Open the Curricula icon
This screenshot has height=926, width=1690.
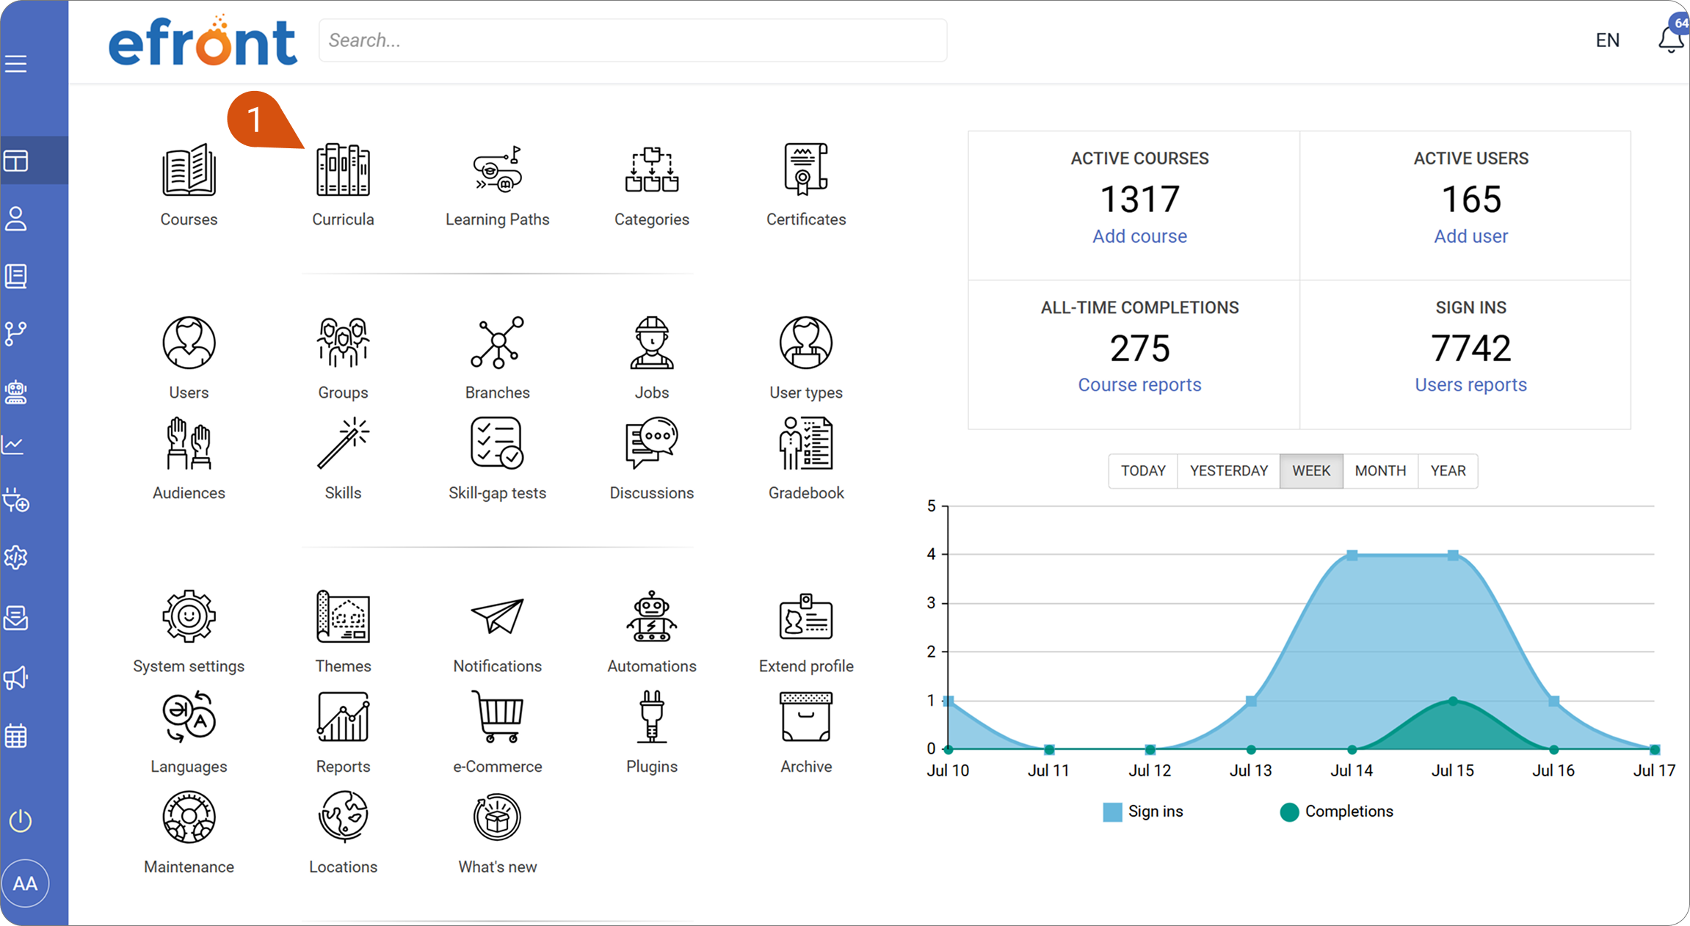(x=343, y=170)
